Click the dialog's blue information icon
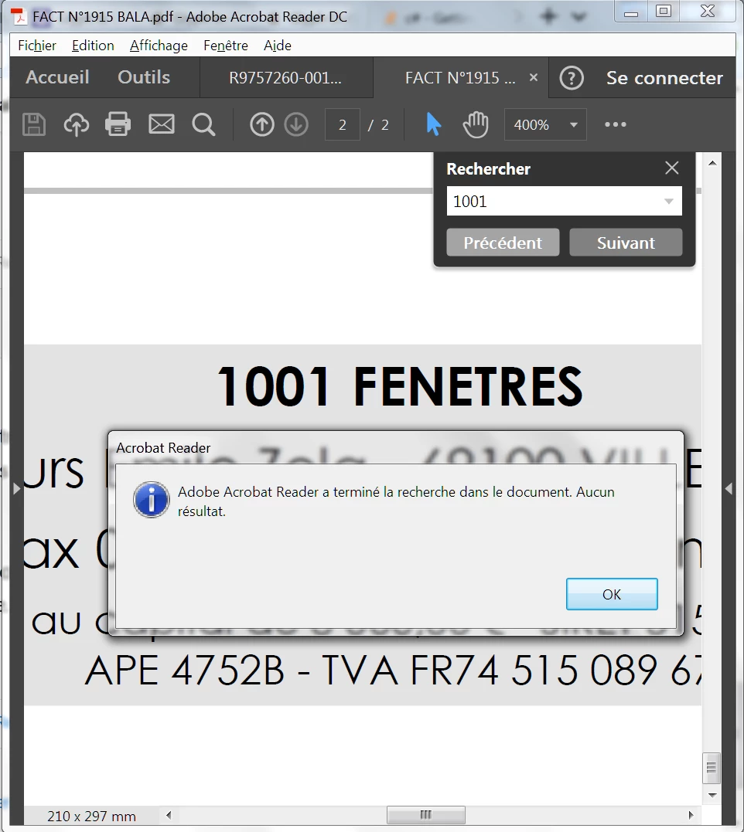The height and width of the screenshot is (832, 744). pos(152,499)
